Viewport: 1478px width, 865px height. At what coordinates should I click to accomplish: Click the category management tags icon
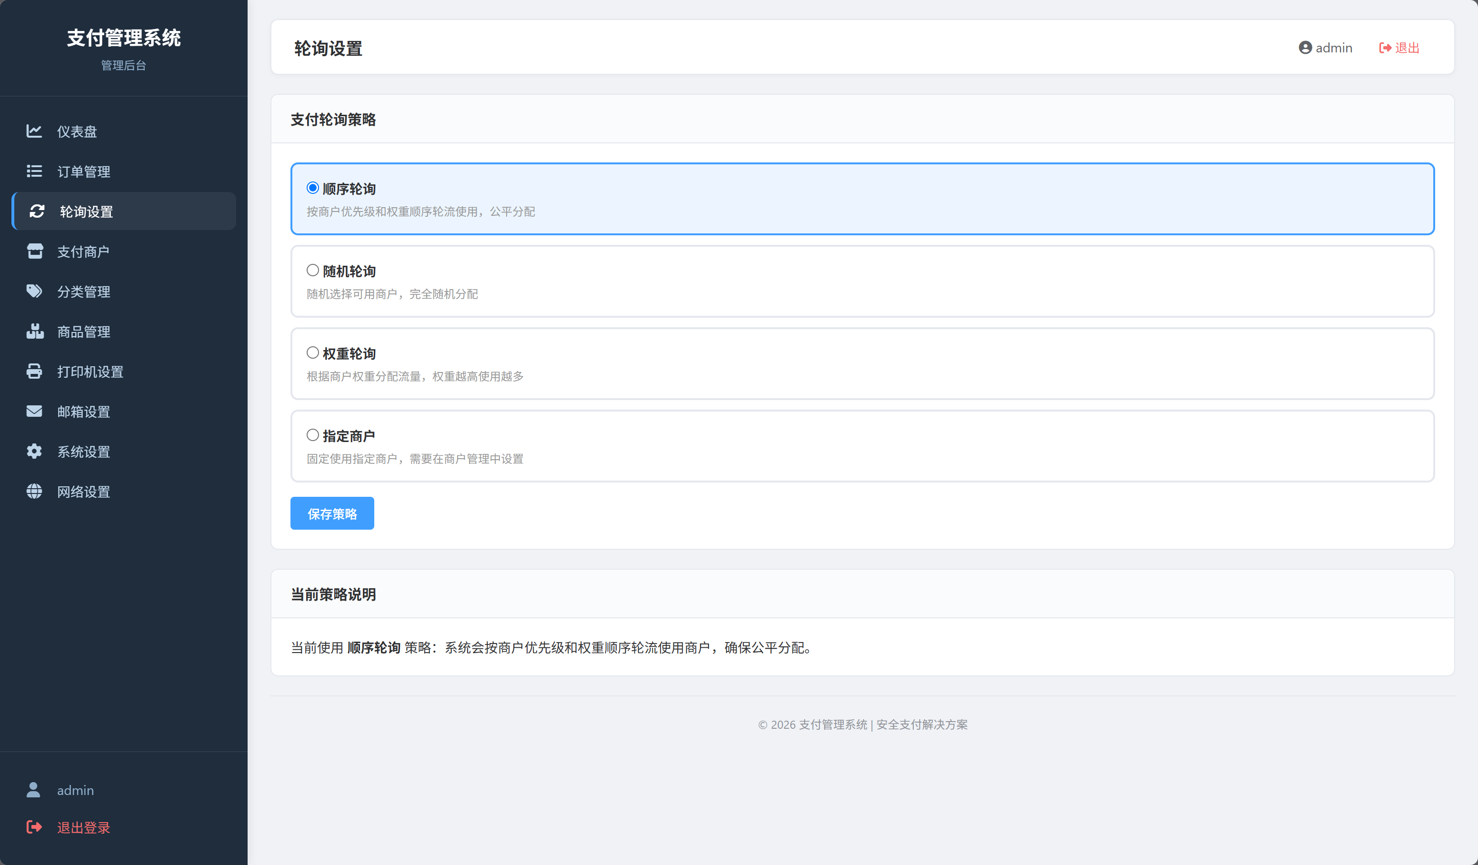34,291
